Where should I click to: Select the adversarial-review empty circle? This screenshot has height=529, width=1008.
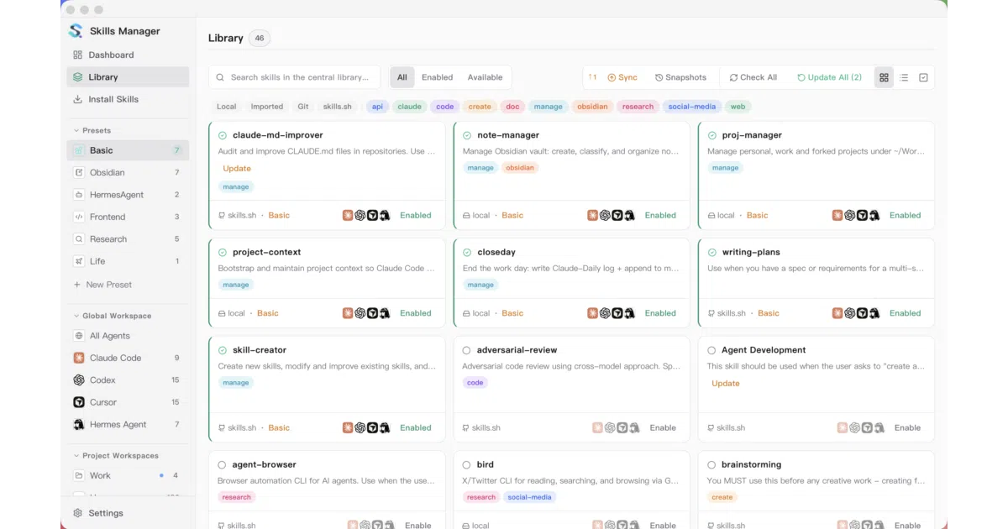[467, 350]
